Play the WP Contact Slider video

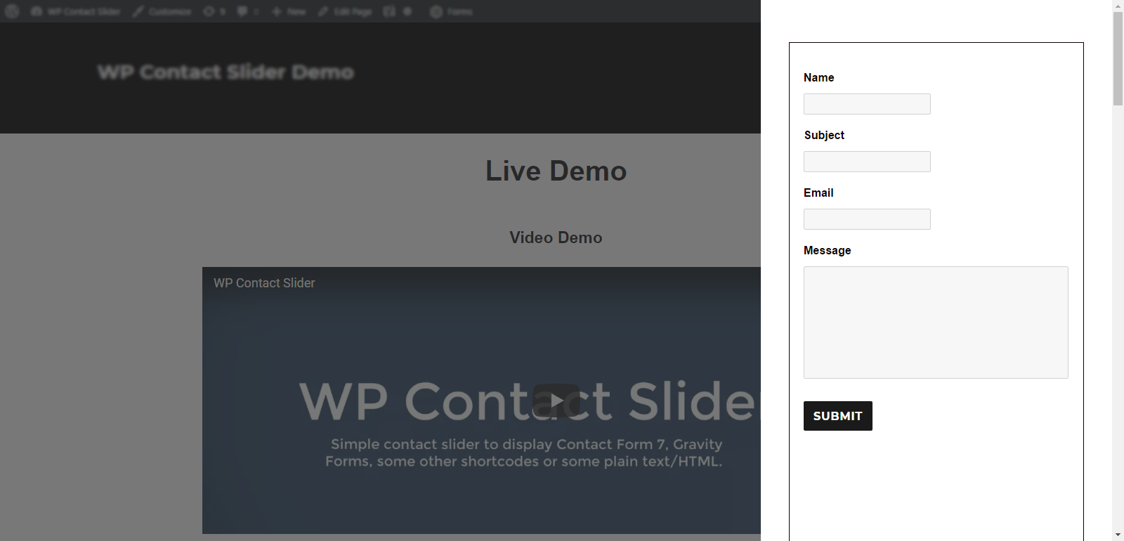(x=556, y=400)
